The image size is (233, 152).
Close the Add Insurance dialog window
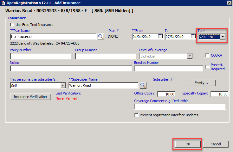(x=229, y=3)
